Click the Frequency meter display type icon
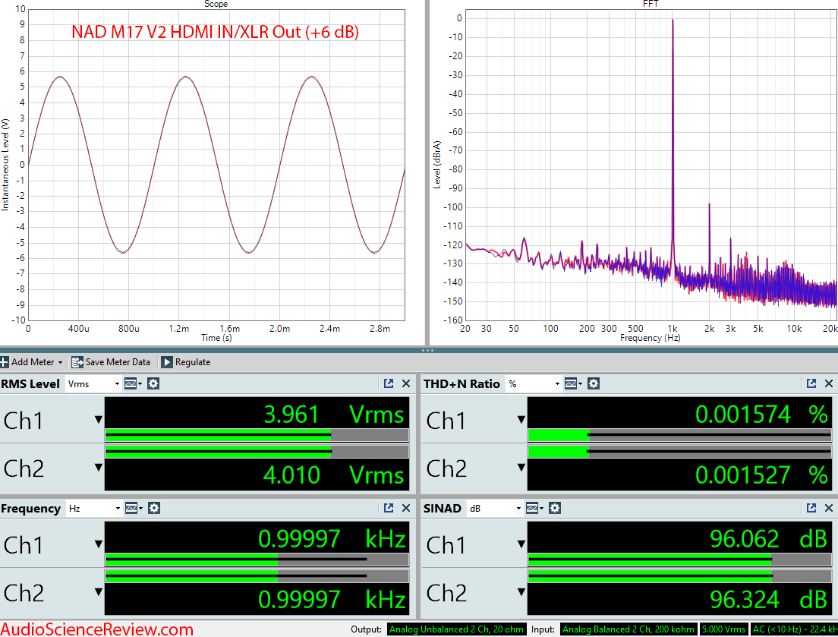Image resolution: width=838 pixels, height=637 pixels. click(131, 509)
